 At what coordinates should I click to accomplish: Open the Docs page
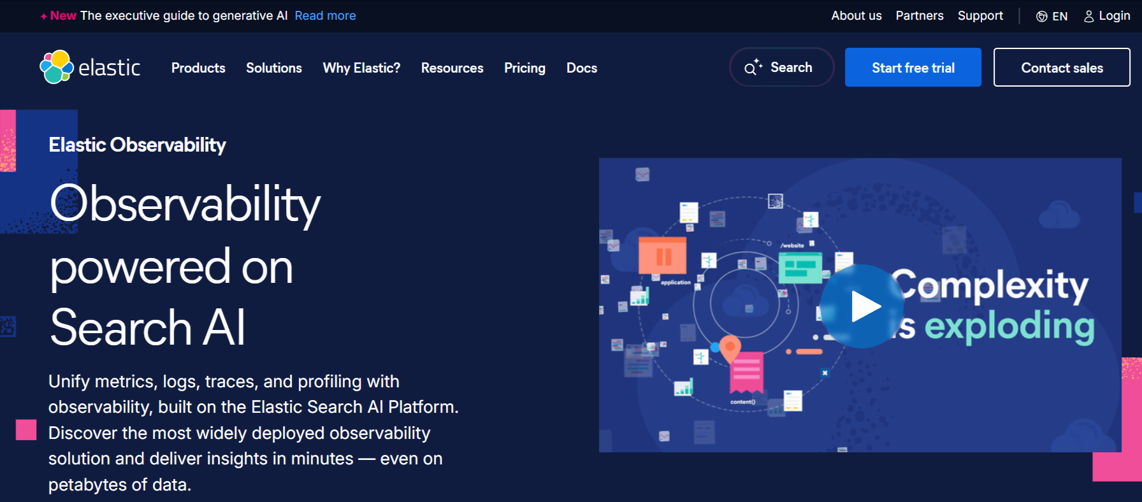pos(581,68)
